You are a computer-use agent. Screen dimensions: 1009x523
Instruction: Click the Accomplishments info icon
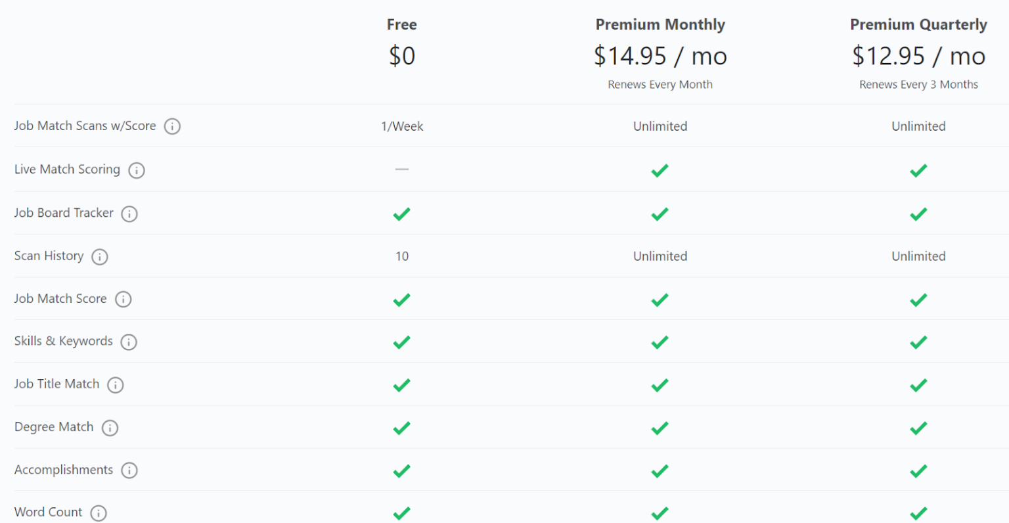point(130,470)
